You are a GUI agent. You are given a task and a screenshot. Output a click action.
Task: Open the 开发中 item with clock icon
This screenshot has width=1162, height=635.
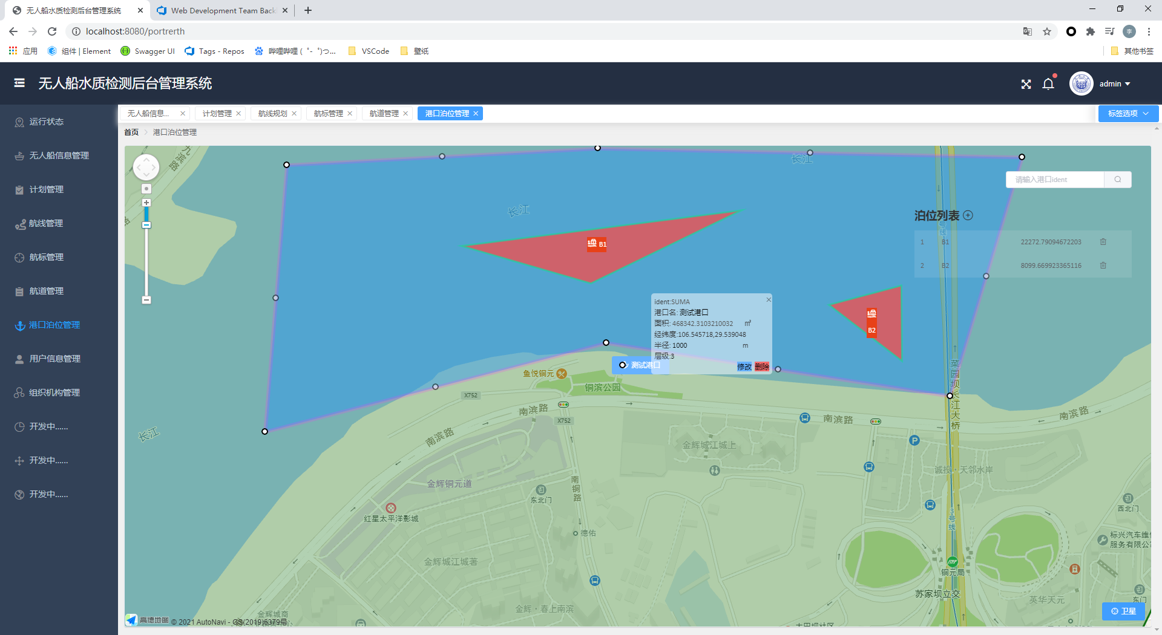point(59,426)
